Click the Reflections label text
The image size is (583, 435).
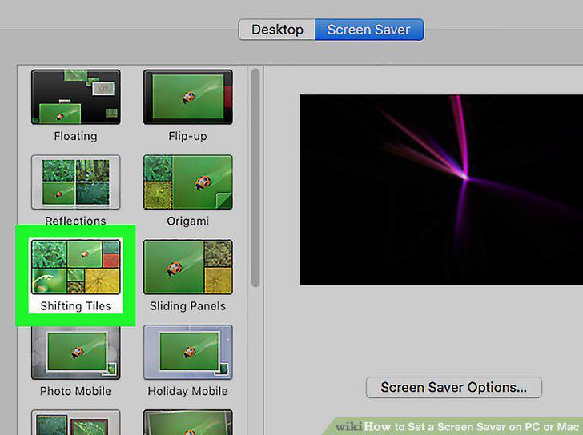pyautogui.click(x=76, y=221)
